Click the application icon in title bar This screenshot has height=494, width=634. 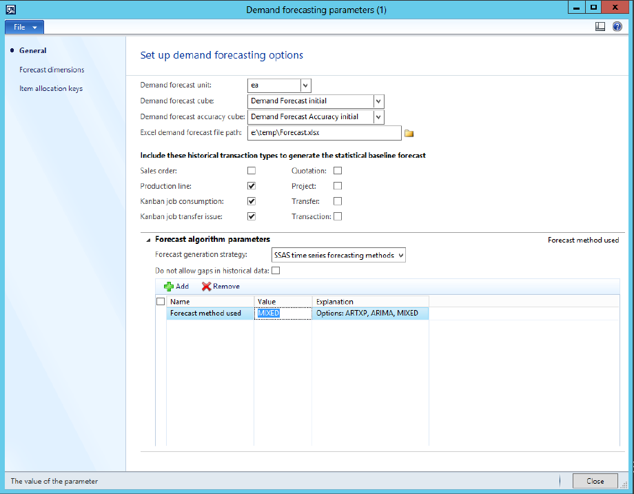(11, 9)
